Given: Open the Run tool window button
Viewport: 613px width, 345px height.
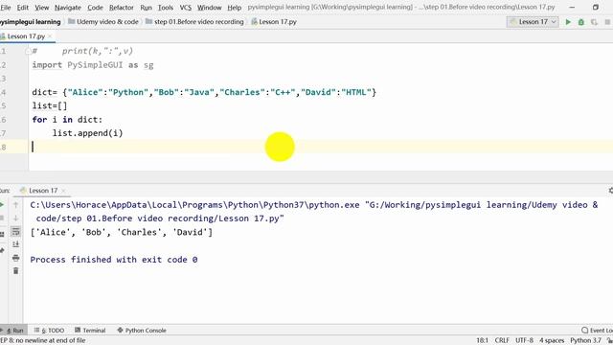Looking at the screenshot, I should click(13, 330).
